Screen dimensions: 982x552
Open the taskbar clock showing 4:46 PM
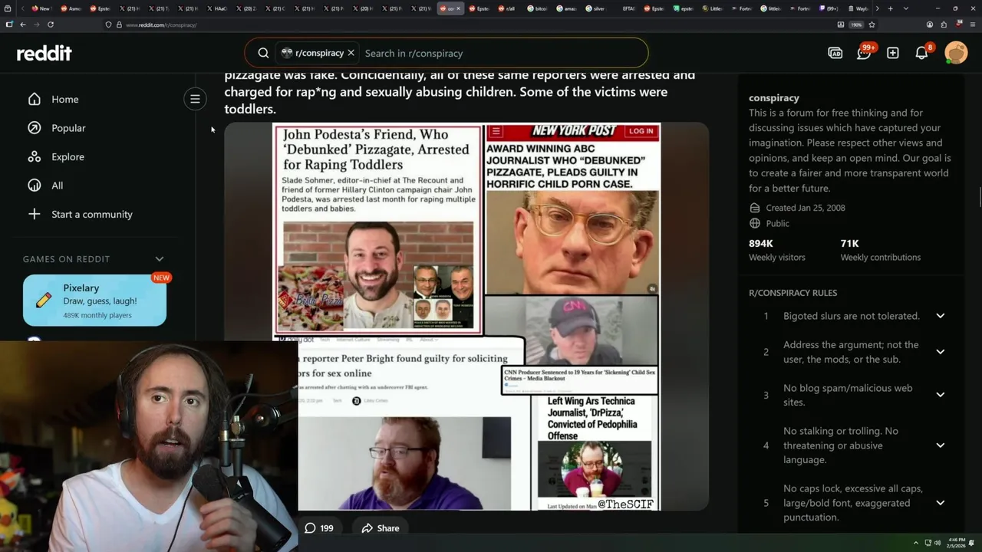956,544
